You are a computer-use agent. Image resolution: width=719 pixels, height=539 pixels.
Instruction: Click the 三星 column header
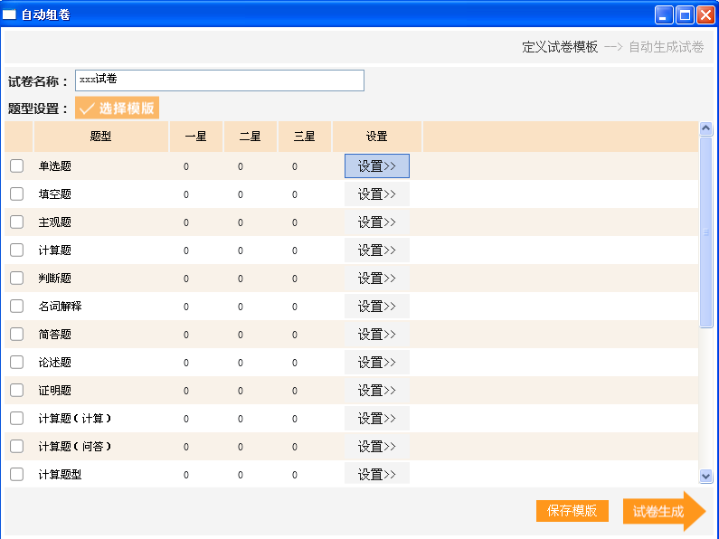pos(305,137)
